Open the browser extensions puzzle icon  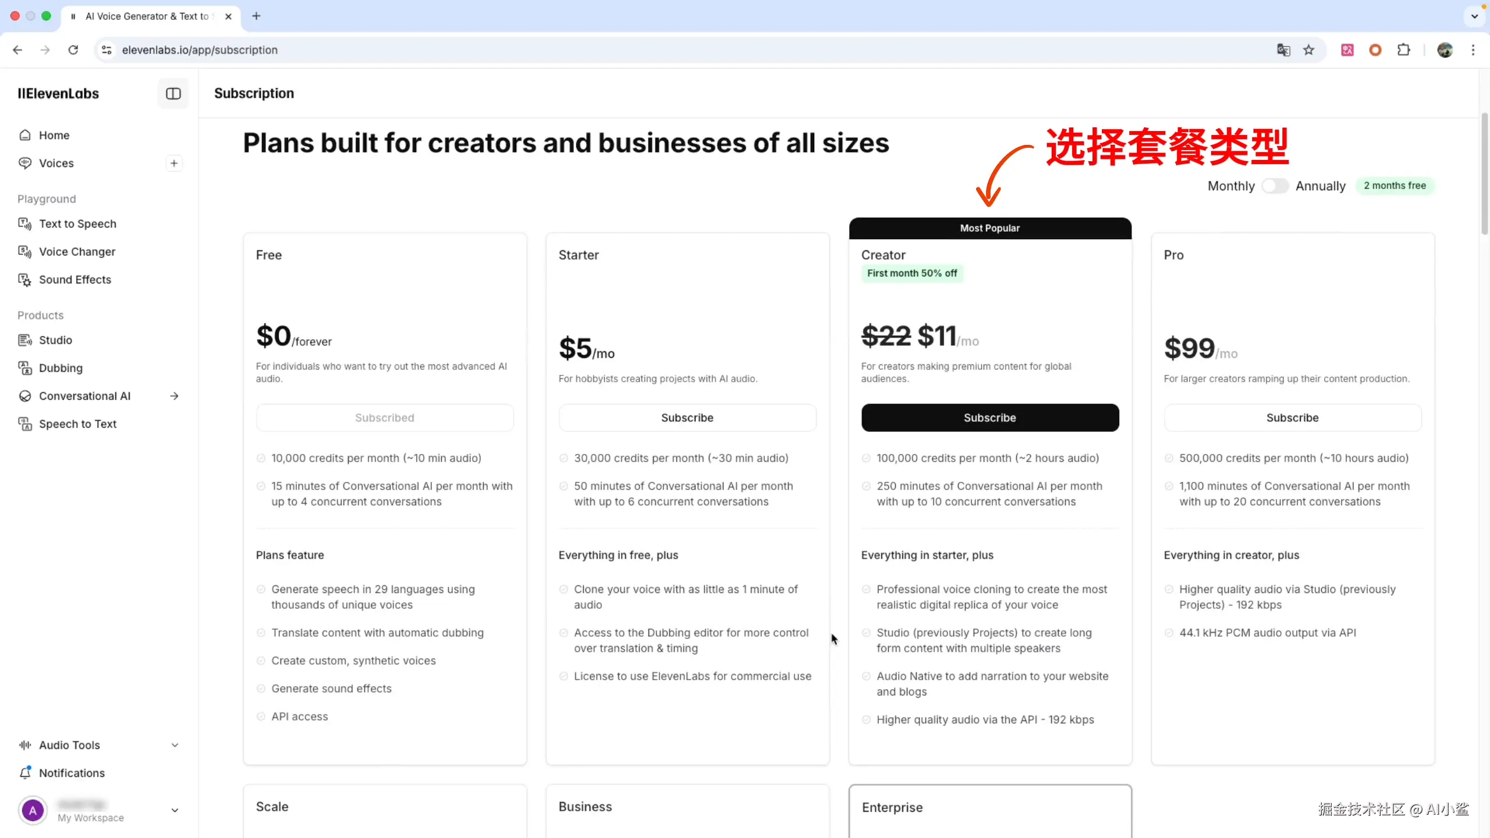(x=1403, y=50)
